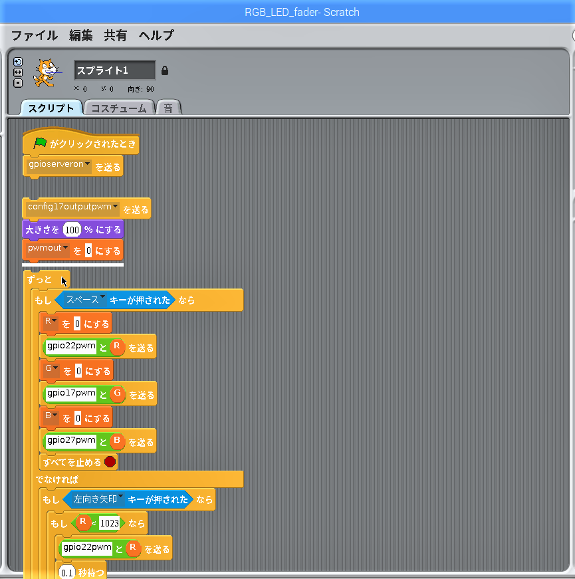Open the 共有 menu
Screen dimensions: 575x579
115,35
